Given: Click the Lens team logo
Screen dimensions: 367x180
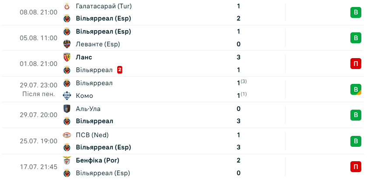Looking at the screenshot, I should point(67,57).
